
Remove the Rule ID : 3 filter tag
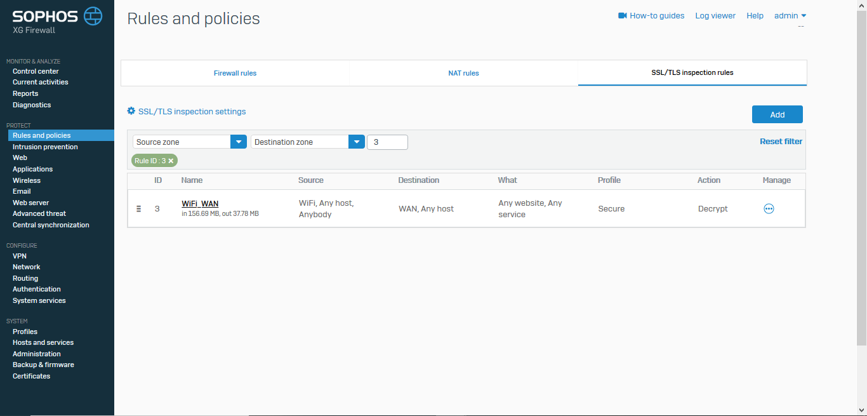click(x=171, y=161)
